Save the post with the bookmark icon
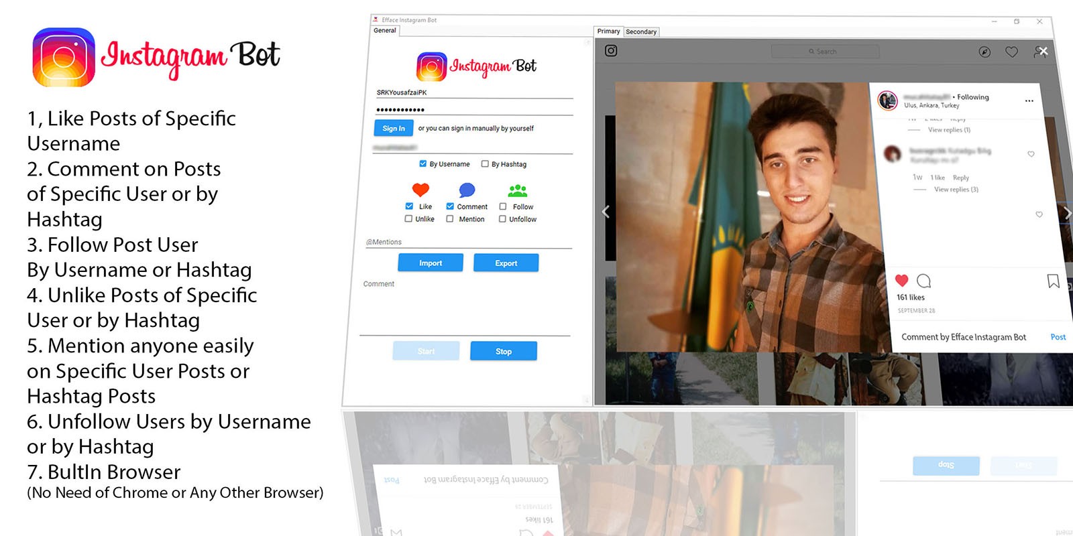The image size is (1073, 536). coord(1054,281)
